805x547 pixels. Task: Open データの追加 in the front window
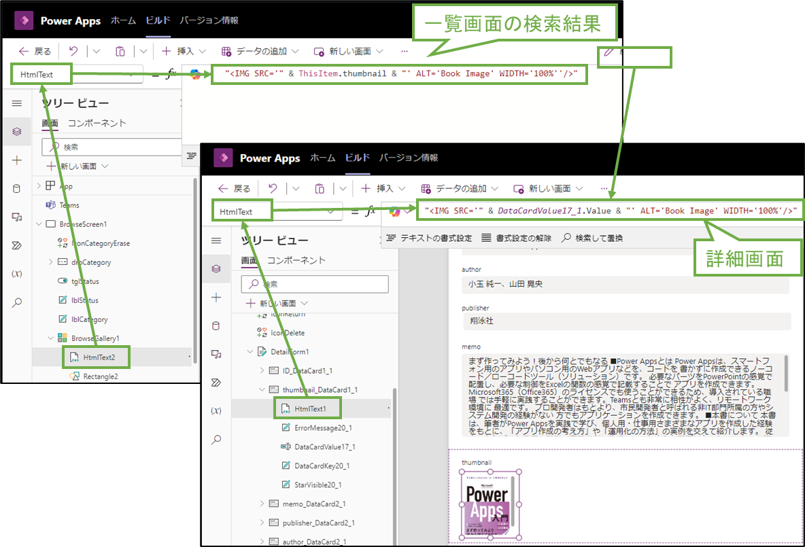pos(460,189)
